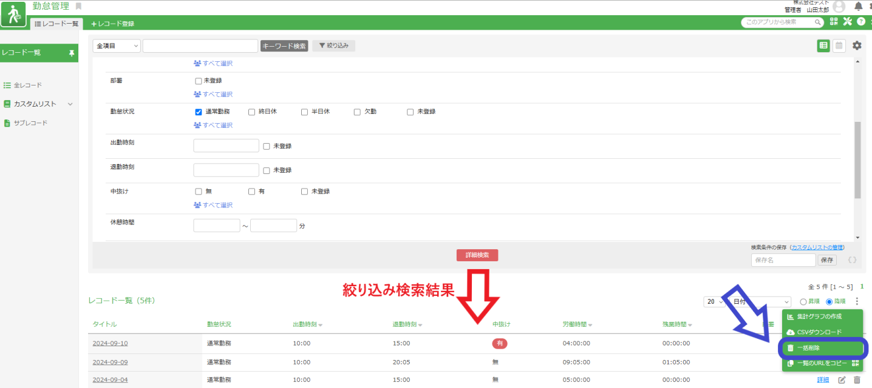The image size is (872, 388).
Task: Select 一括削除 from the menu
Action: [x=822, y=348]
